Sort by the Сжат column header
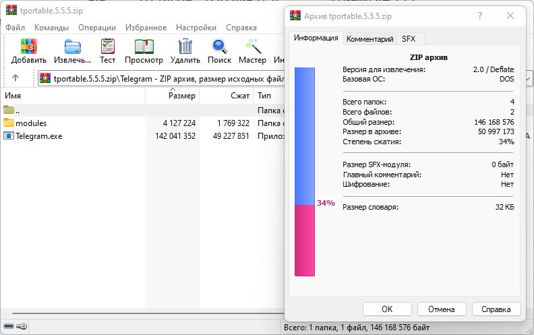The image size is (534, 335). pyautogui.click(x=227, y=96)
